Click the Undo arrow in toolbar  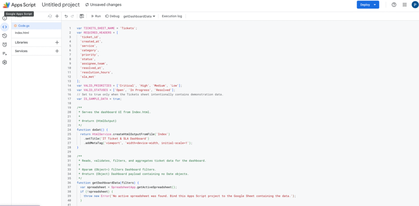(x=66, y=16)
